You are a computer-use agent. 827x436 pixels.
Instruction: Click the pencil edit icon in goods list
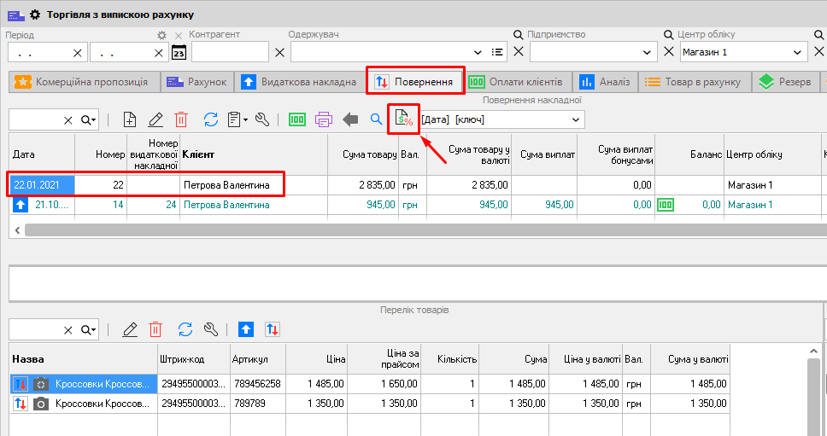(x=130, y=329)
